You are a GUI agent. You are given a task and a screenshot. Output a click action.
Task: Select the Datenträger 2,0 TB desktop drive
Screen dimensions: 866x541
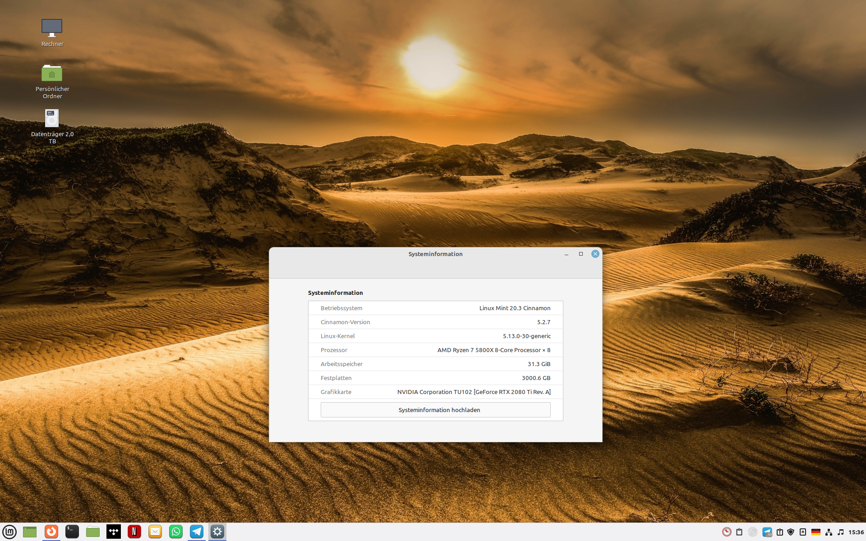tap(52, 119)
